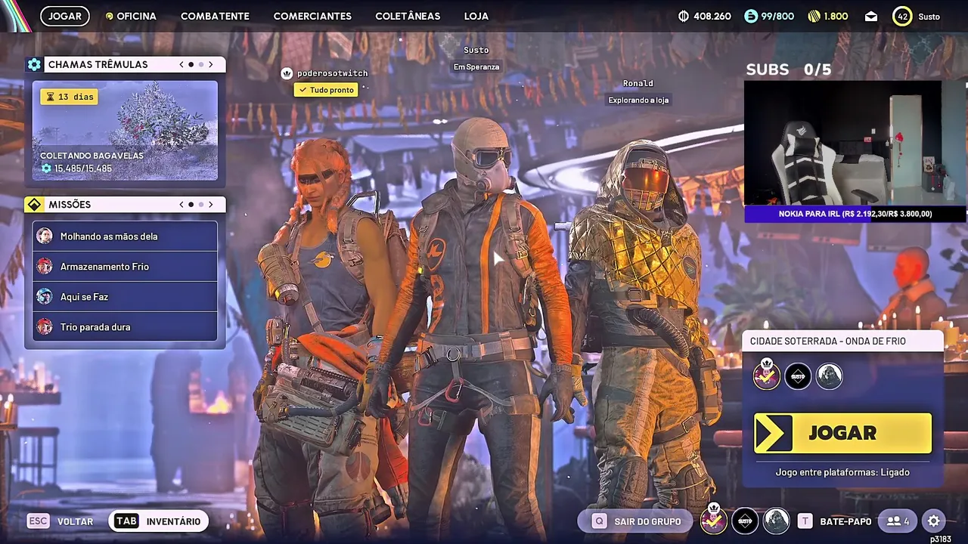Go to previous Missões page arrow
The image size is (968, 544).
click(181, 204)
